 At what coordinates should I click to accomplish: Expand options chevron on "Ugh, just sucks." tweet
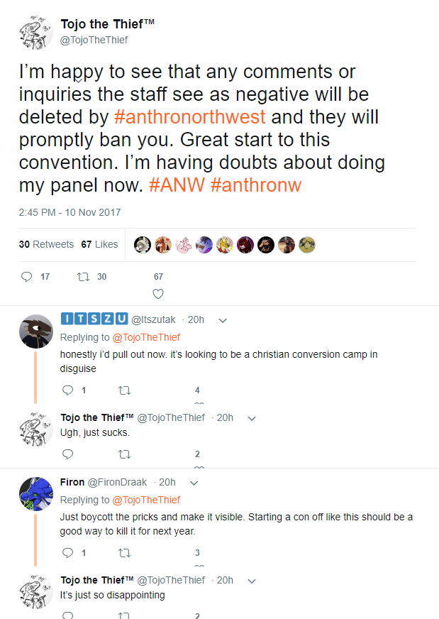pyautogui.click(x=252, y=418)
